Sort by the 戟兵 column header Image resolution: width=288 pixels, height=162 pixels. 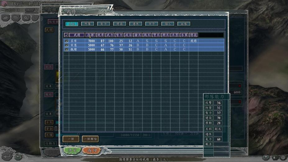click(x=147, y=35)
